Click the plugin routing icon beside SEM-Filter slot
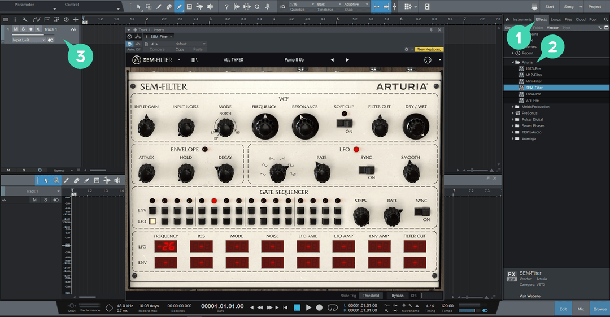The image size is (610, 317). [x=138, y=37]
